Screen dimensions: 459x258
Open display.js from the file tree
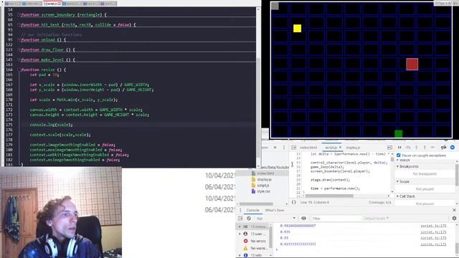pos(265,179)
